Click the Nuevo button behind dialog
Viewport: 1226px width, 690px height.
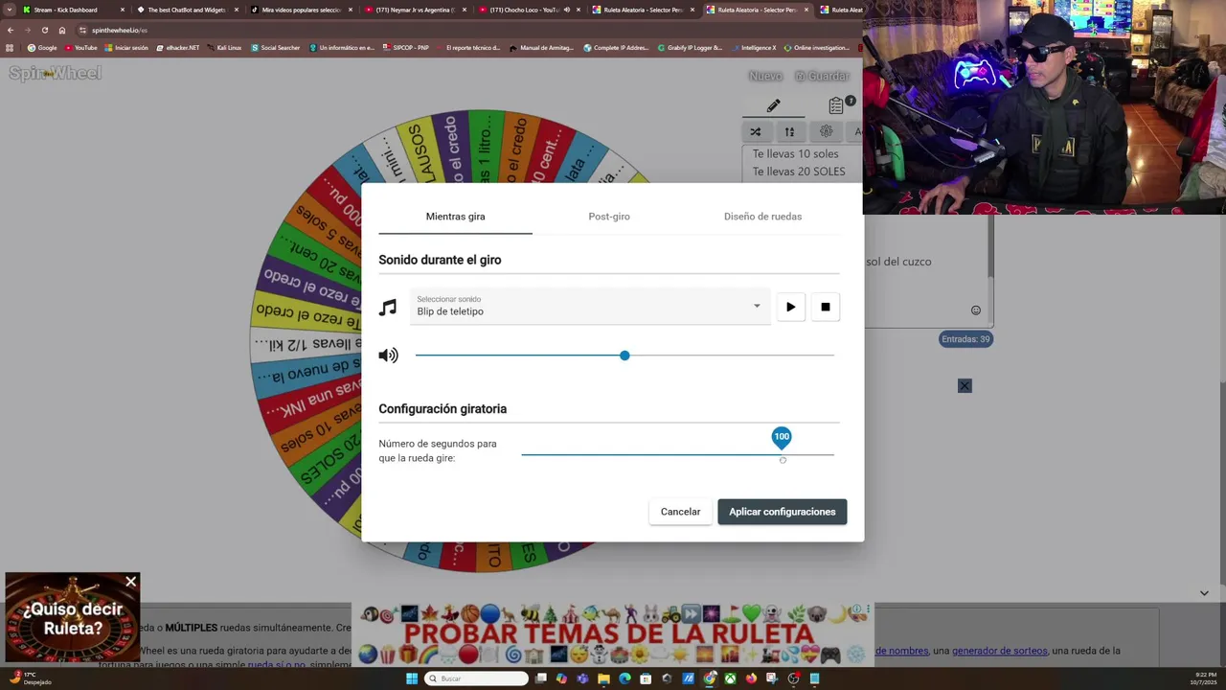tap(765, 76)
